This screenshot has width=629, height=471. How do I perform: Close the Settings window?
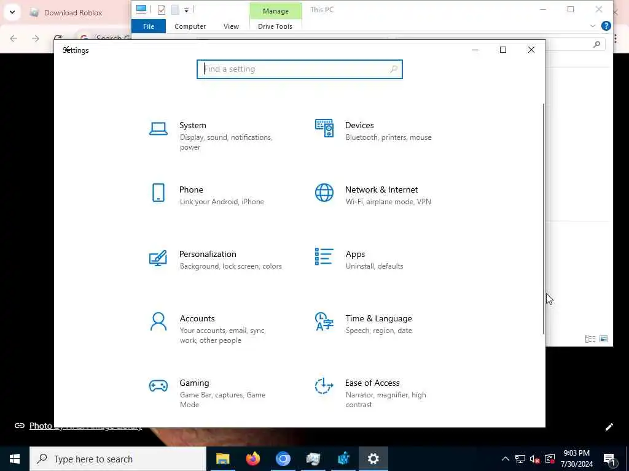tap(531, 50)
